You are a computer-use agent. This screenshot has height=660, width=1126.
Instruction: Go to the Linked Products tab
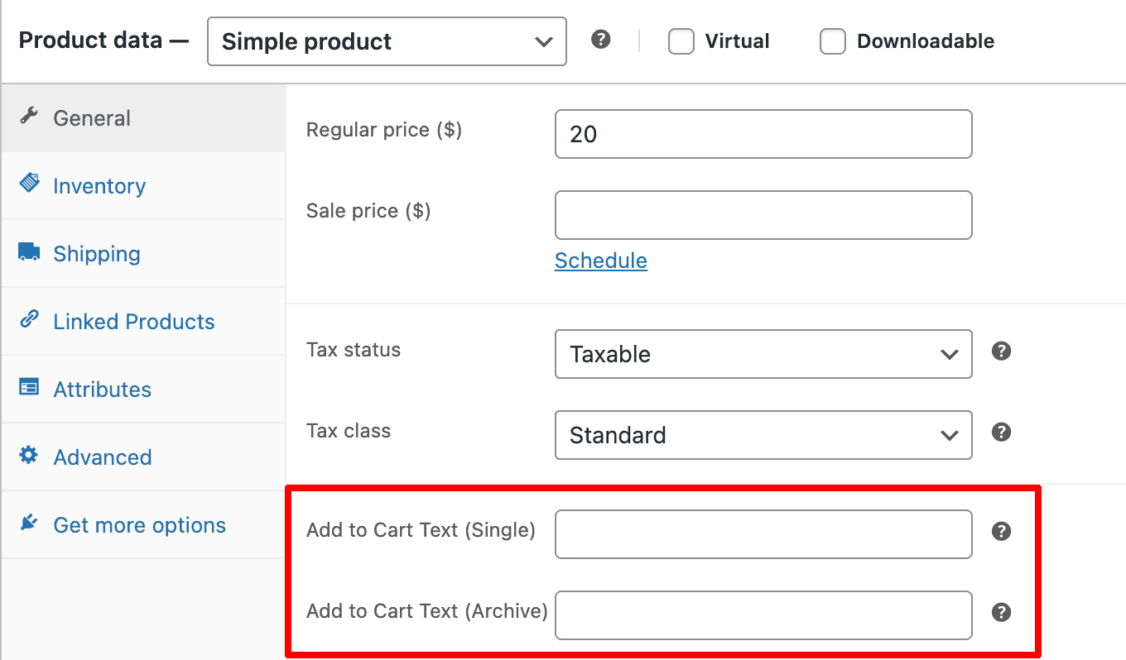point(144,322)
